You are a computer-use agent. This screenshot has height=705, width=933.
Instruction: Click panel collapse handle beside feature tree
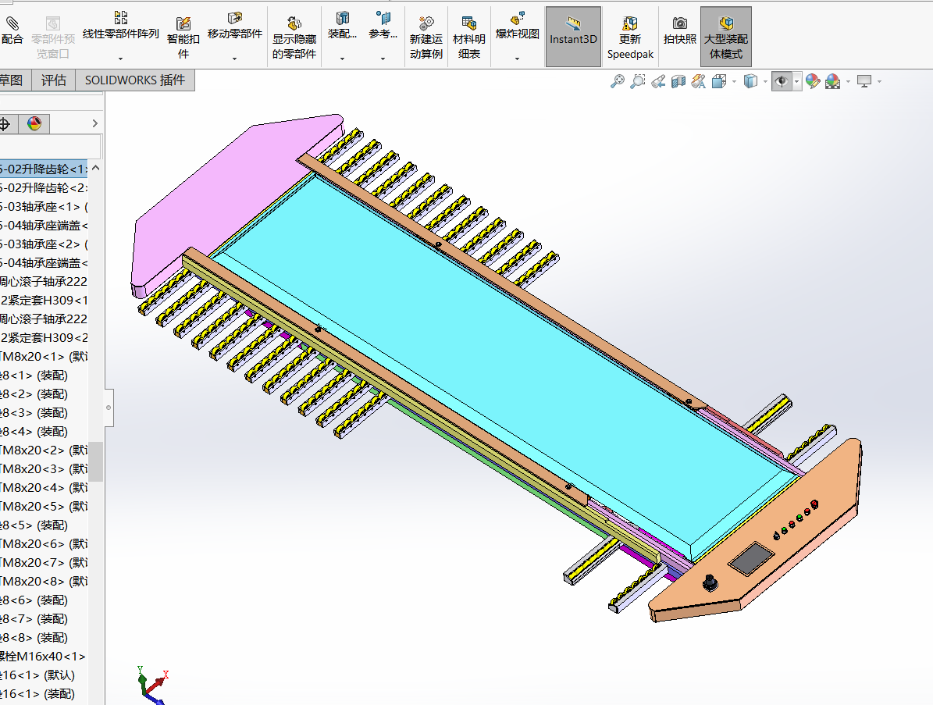[x=109, y=408]
